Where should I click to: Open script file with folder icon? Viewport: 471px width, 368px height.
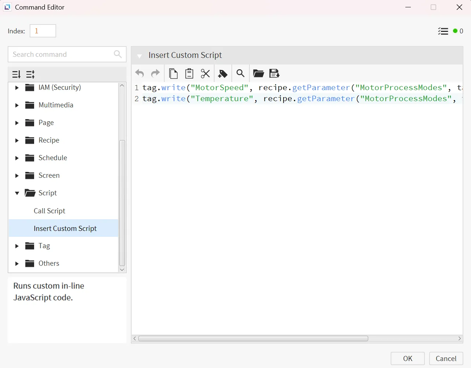tap(259, 74)
